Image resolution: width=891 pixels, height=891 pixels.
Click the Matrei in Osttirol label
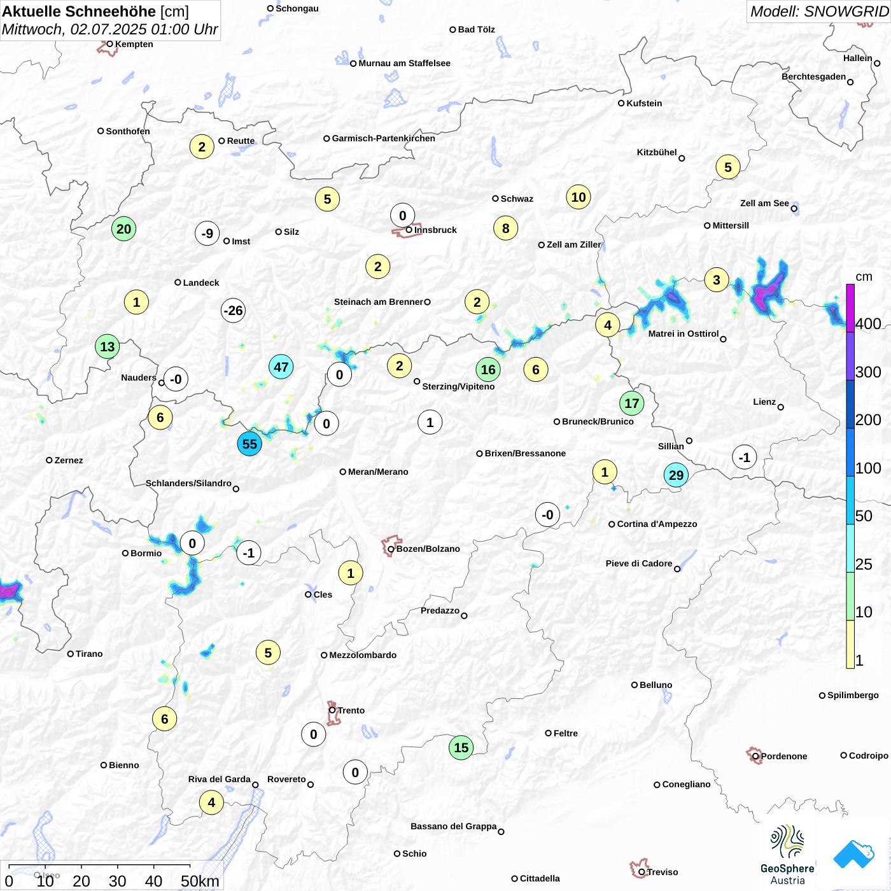click(x=684, y=333)
